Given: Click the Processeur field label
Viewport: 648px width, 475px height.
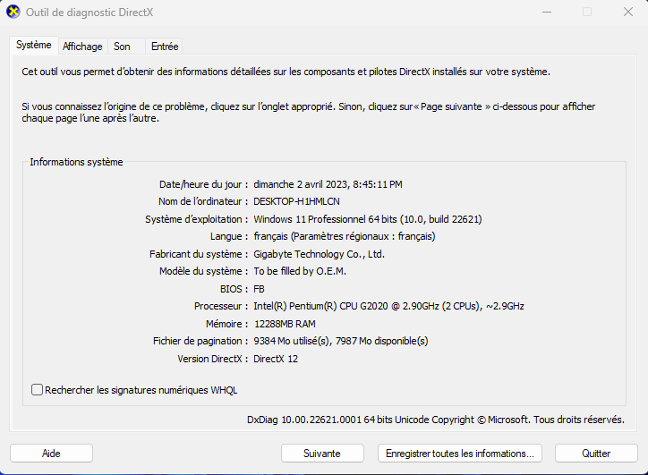Looking at the screenshot, I should click(x=221, y=306).
